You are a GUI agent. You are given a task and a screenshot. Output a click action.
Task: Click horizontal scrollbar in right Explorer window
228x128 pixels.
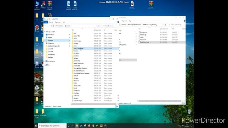coord(160,101)
